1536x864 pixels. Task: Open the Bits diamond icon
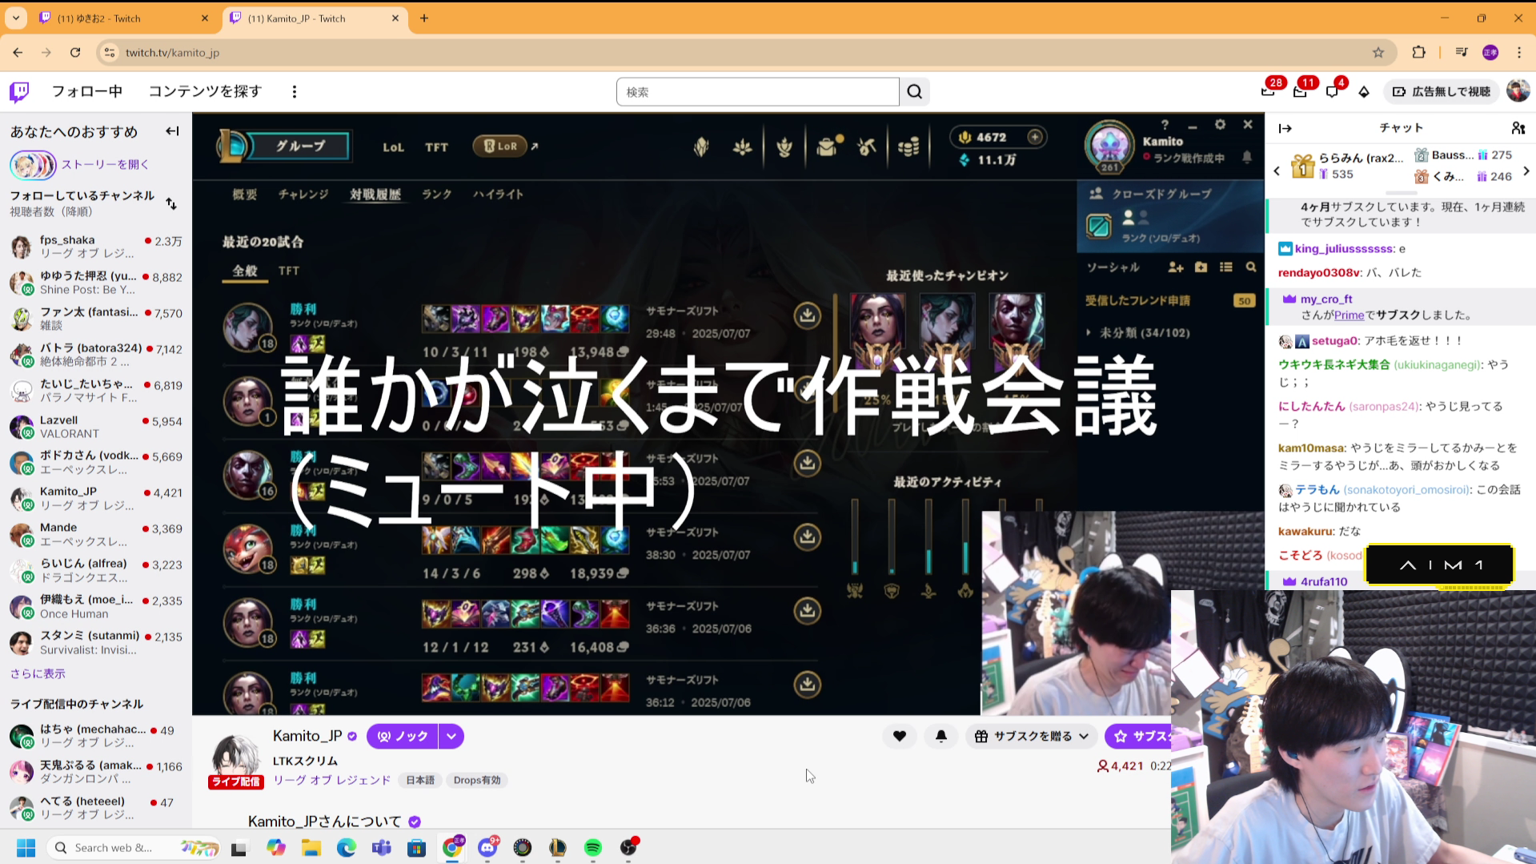tap(1364, 92)
